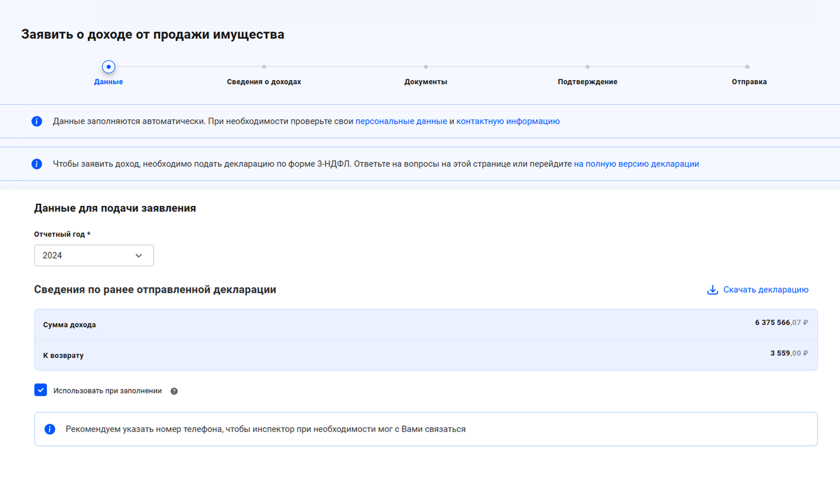The image size is (840, 496).
Task: Jump to the Отправка step
Action: pyautogui.click(x=749, y=82)
